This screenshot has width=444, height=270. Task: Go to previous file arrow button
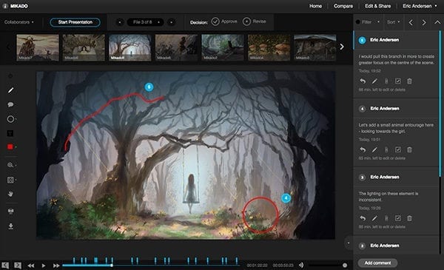tap(120, 22)
